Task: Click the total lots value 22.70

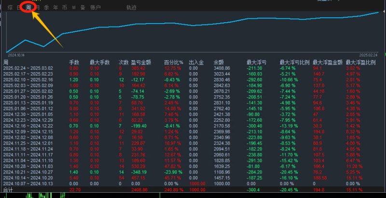Action: [x=75, y=190]
